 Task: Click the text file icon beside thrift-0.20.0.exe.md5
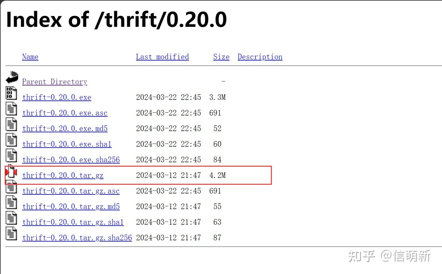(11, 125)
